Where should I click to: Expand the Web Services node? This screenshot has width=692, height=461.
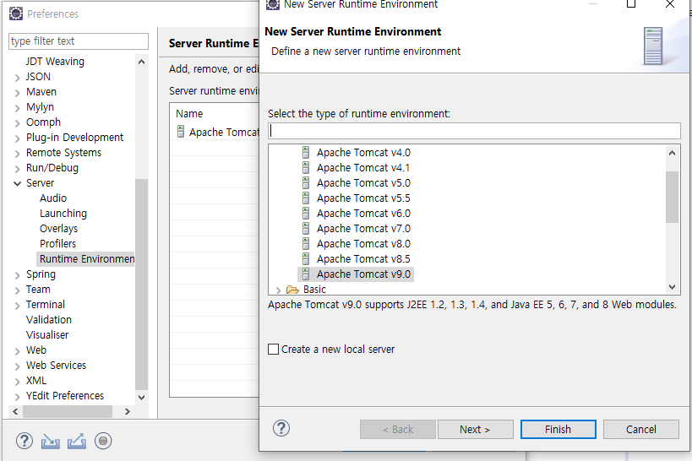point(17,366)
